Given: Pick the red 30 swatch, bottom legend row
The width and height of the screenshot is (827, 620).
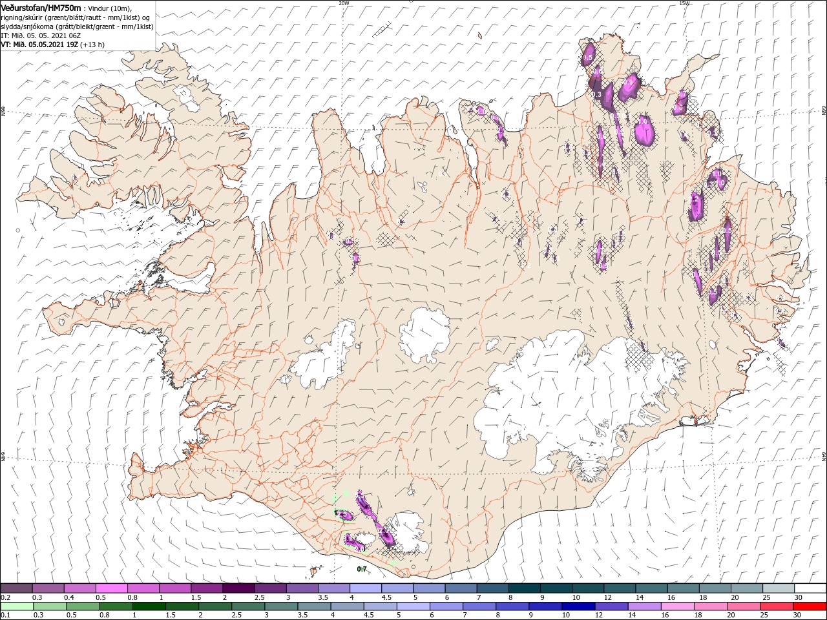Looking at the screenshot, I should click(x=810, y=606).
